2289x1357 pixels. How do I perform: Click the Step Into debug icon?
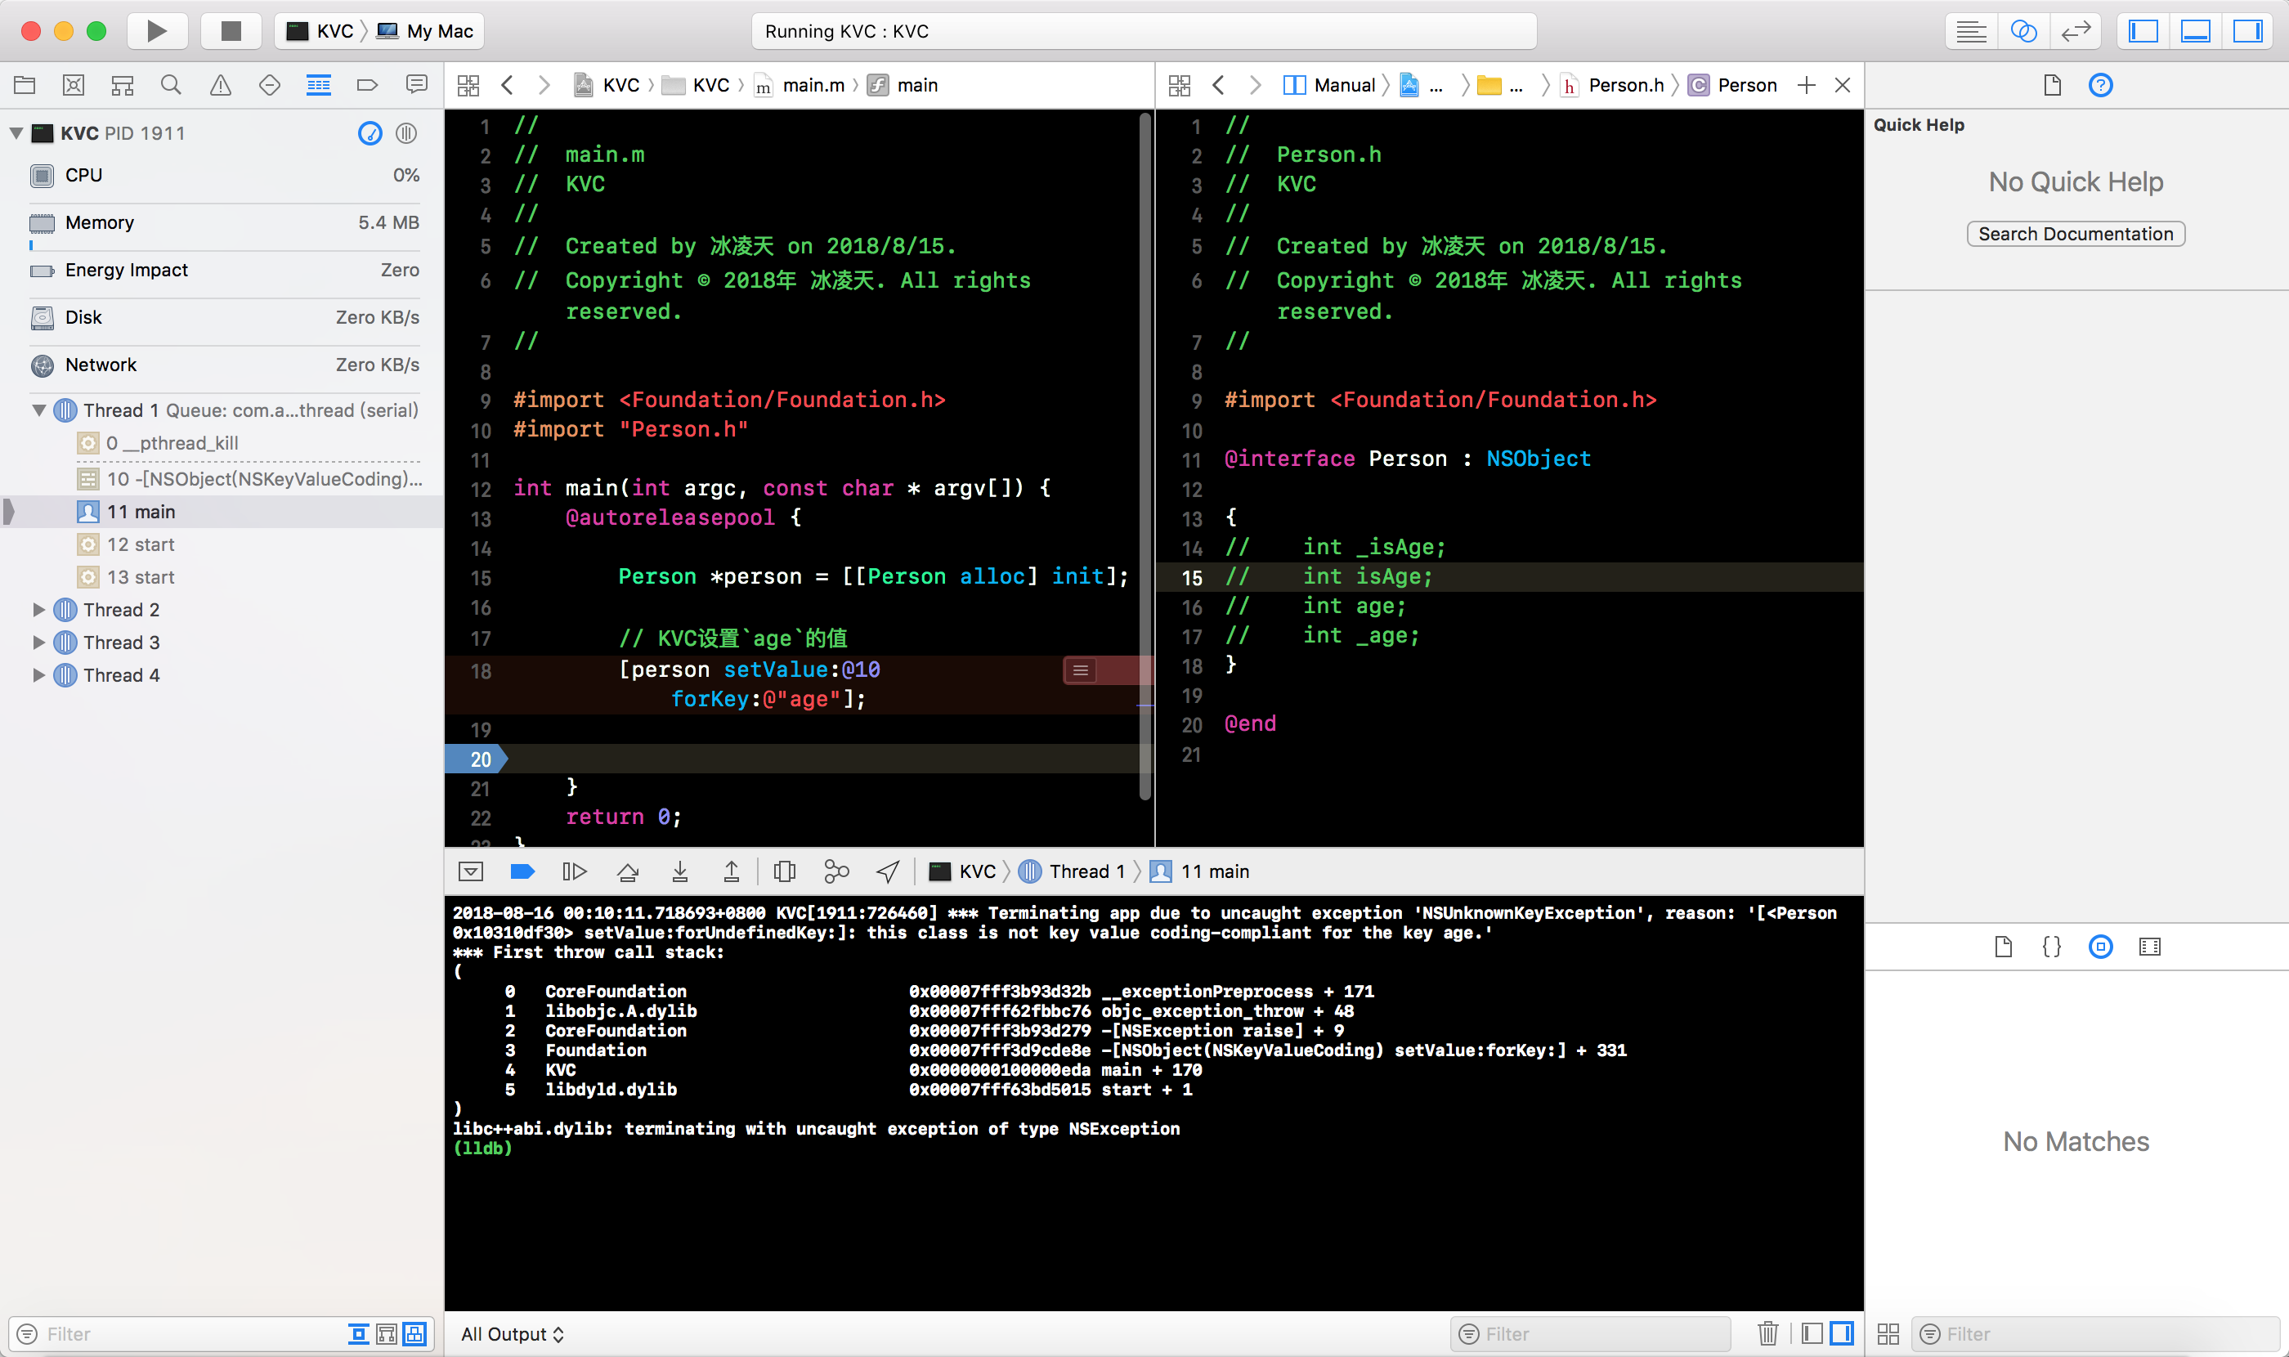tap(679, 871)
